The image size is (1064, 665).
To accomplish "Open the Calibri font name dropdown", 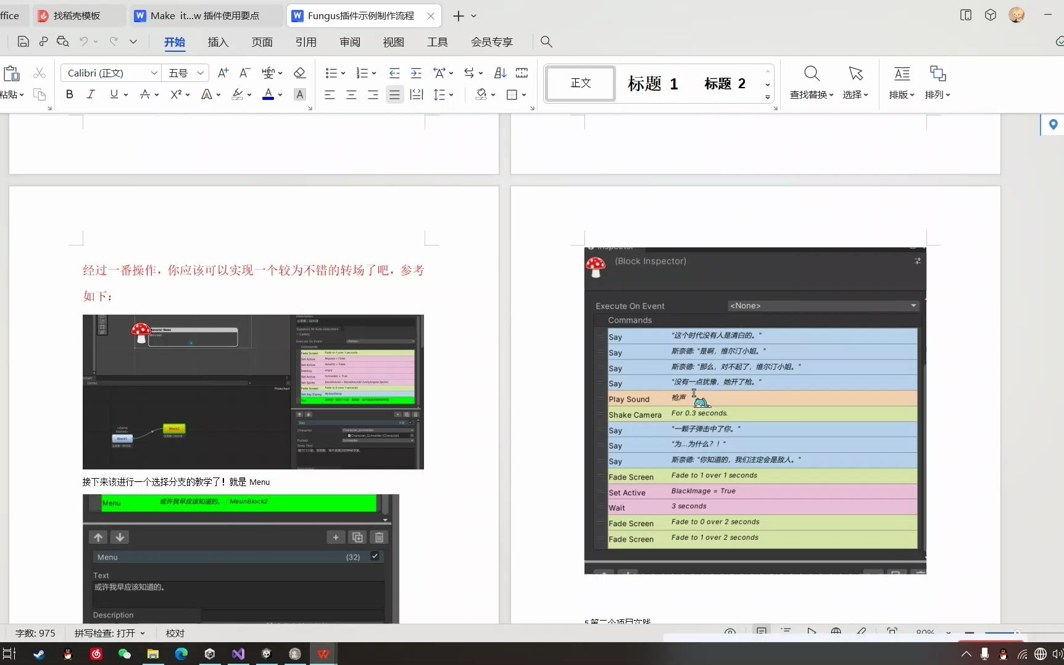I will [x=154, y=73].
